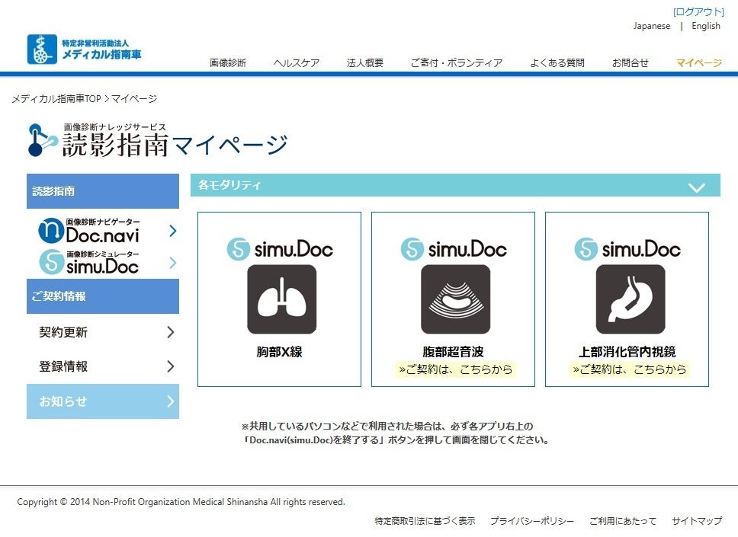The image size is (738, 537).
Task: Click メディカル指南車TOP breadcrumb
Action: point(56,99)
